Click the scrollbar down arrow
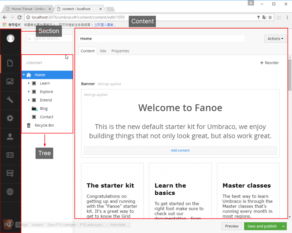The width and height of the screenshot is (292, 233). [x=290, y=217]
